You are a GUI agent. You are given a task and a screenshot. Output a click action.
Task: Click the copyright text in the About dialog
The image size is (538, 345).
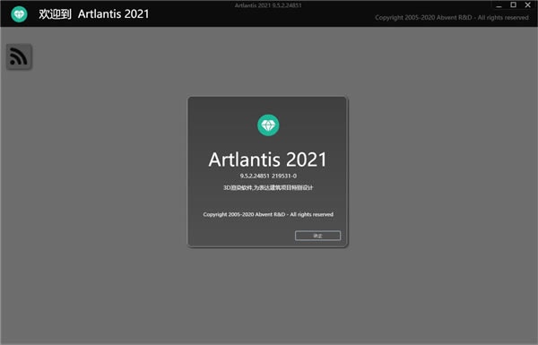268,214
